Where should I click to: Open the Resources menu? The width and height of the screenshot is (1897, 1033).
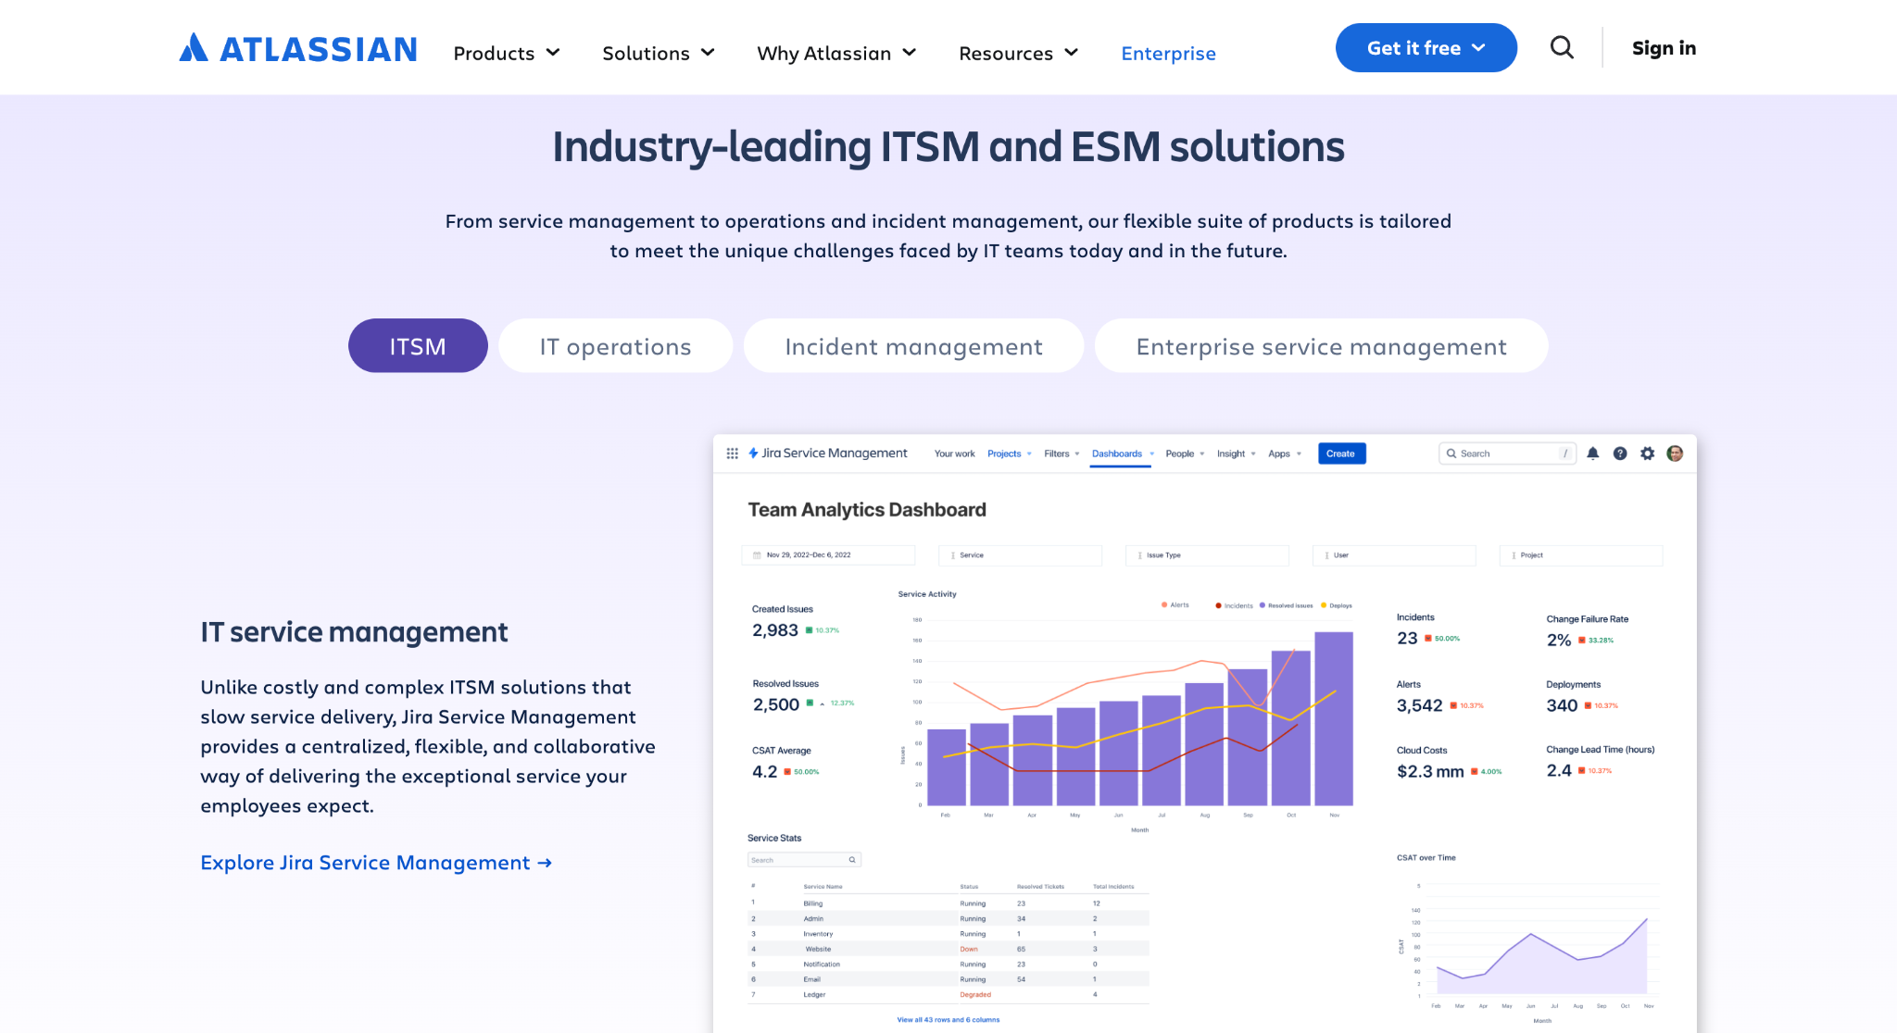point(1018,54)
